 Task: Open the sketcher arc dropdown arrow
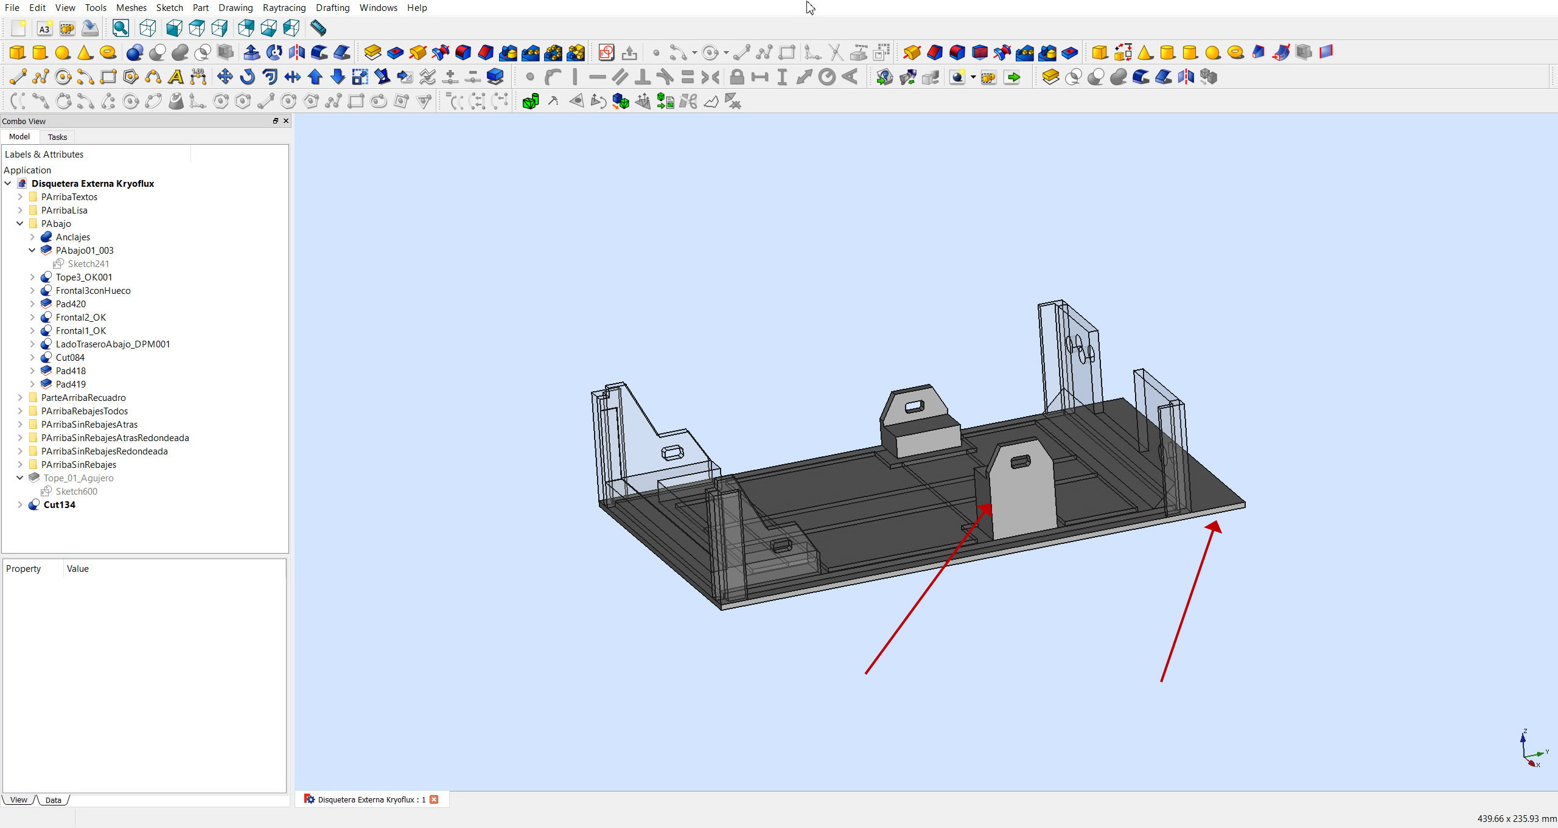point(694,52)
